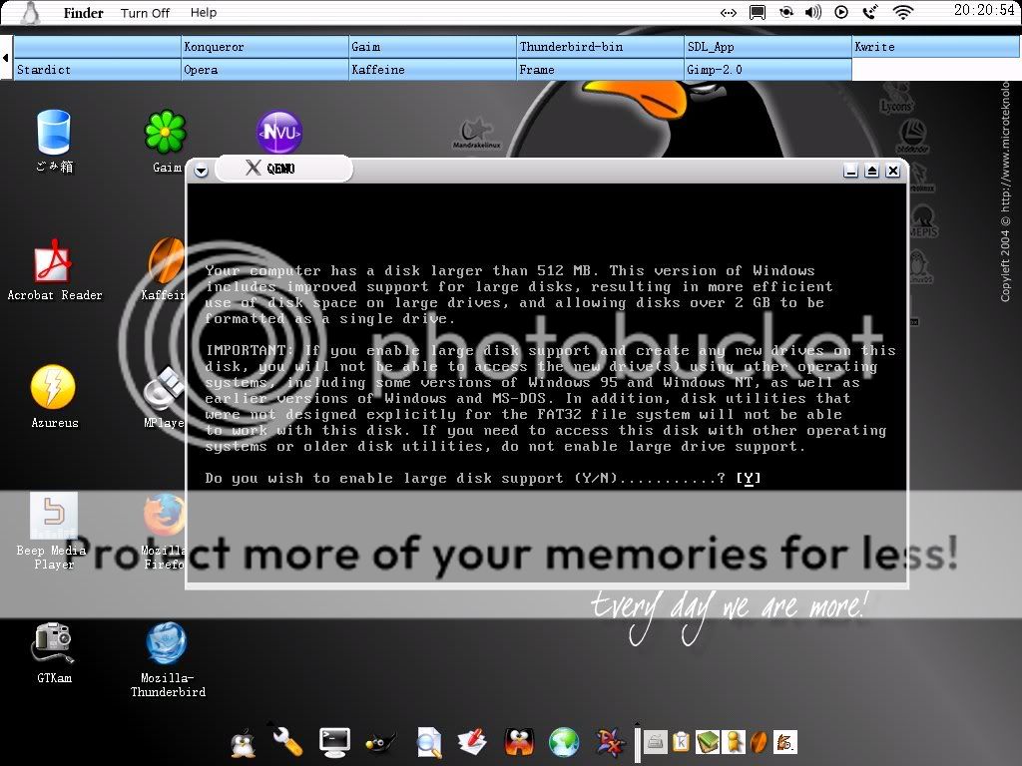Select Stardict in the task list
Image resolution: width=1022 pixels, height=766 pixels.
tap(97, 70)
